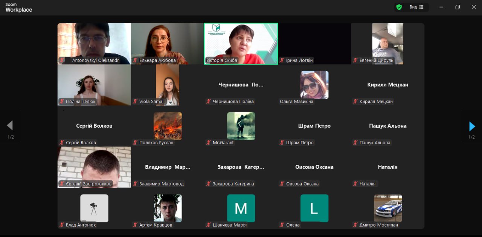This screenshot has height=237, width=482.
Task: Click the left page indicator 1/2
Action: (11, 137)
